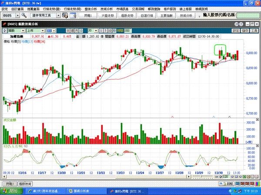
Task: Open the 30 minute interval dropdown
Action: [96, 30]
